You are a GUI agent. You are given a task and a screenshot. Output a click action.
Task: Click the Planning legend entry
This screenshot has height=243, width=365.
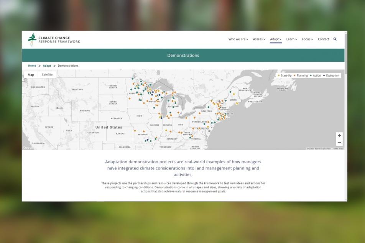point(301,76)
